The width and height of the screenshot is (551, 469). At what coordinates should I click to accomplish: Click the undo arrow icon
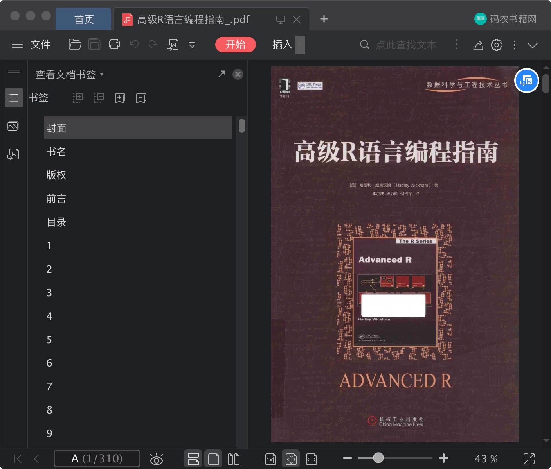tap(134, 44)
